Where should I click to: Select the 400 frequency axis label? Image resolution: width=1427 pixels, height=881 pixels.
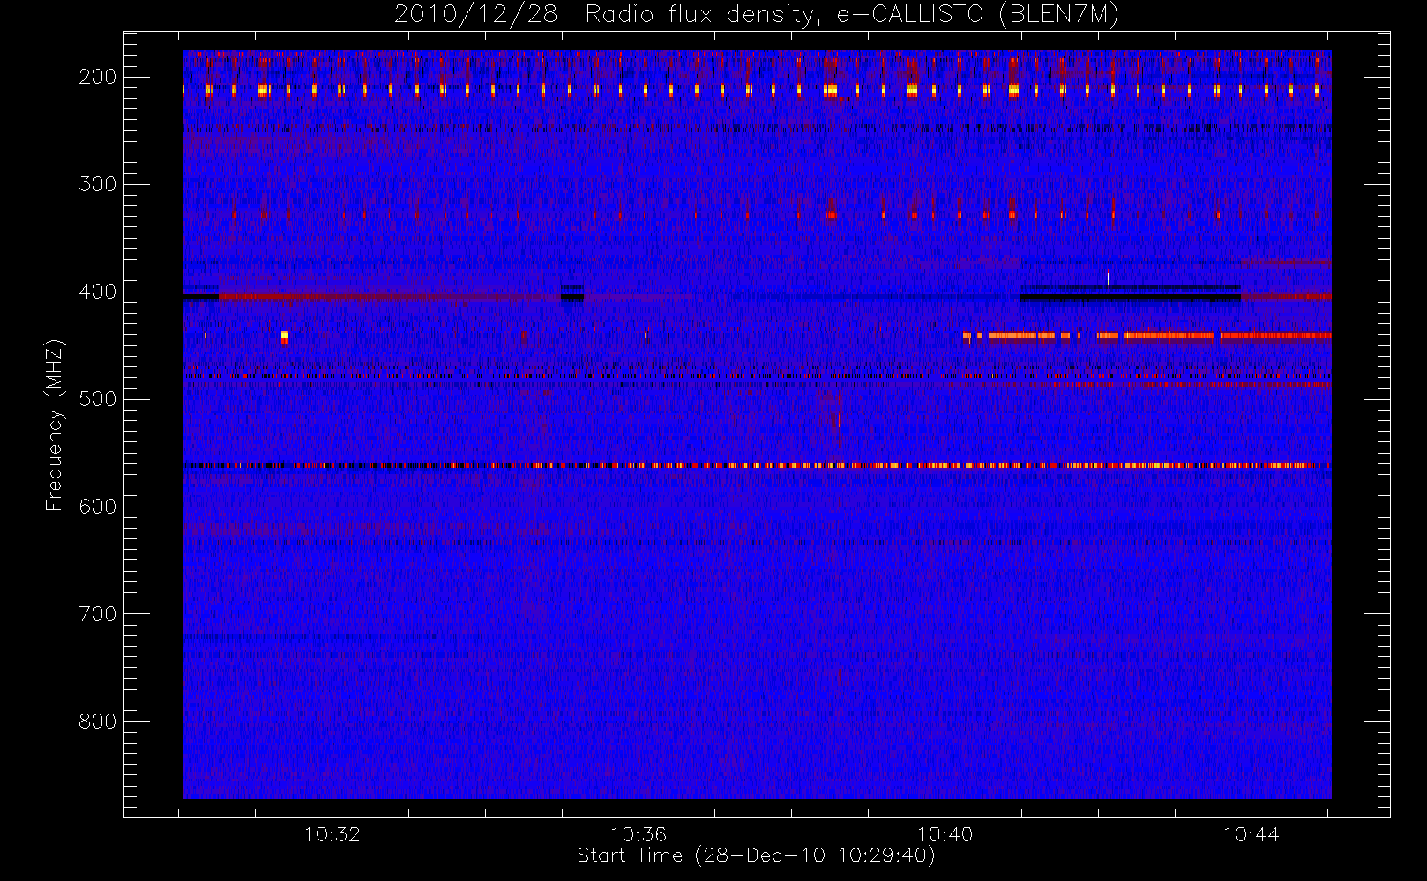[x=97, y=292]
